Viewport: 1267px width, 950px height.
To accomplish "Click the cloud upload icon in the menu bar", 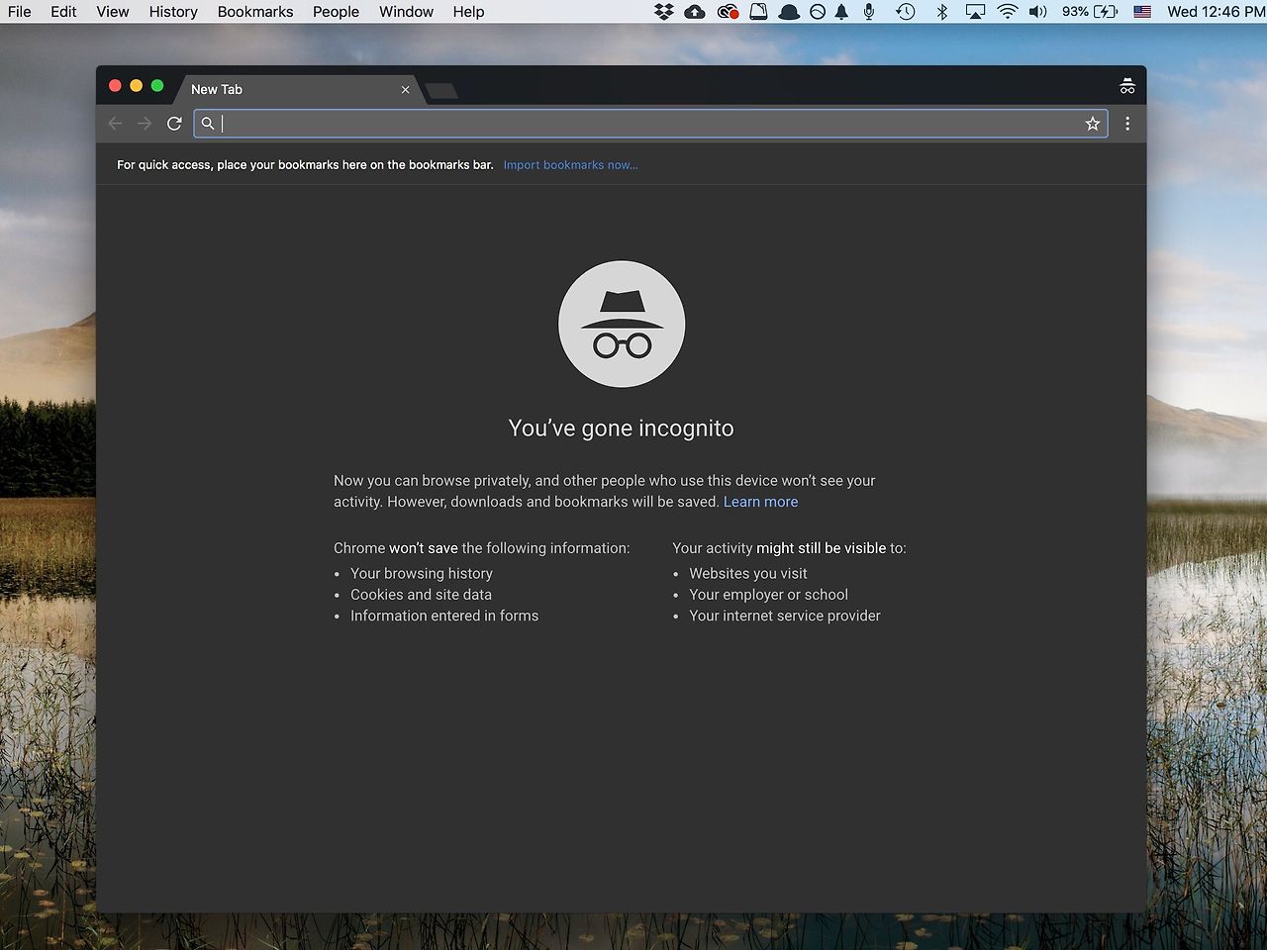I will (x=695, y=12).
